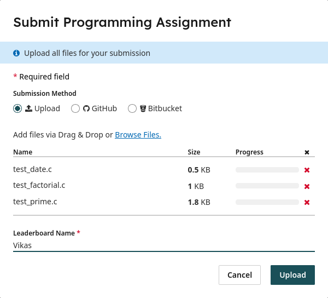Click the progress bar for test_prime.c
This screenshot has height=298, width=328.
tap(267, 202)
